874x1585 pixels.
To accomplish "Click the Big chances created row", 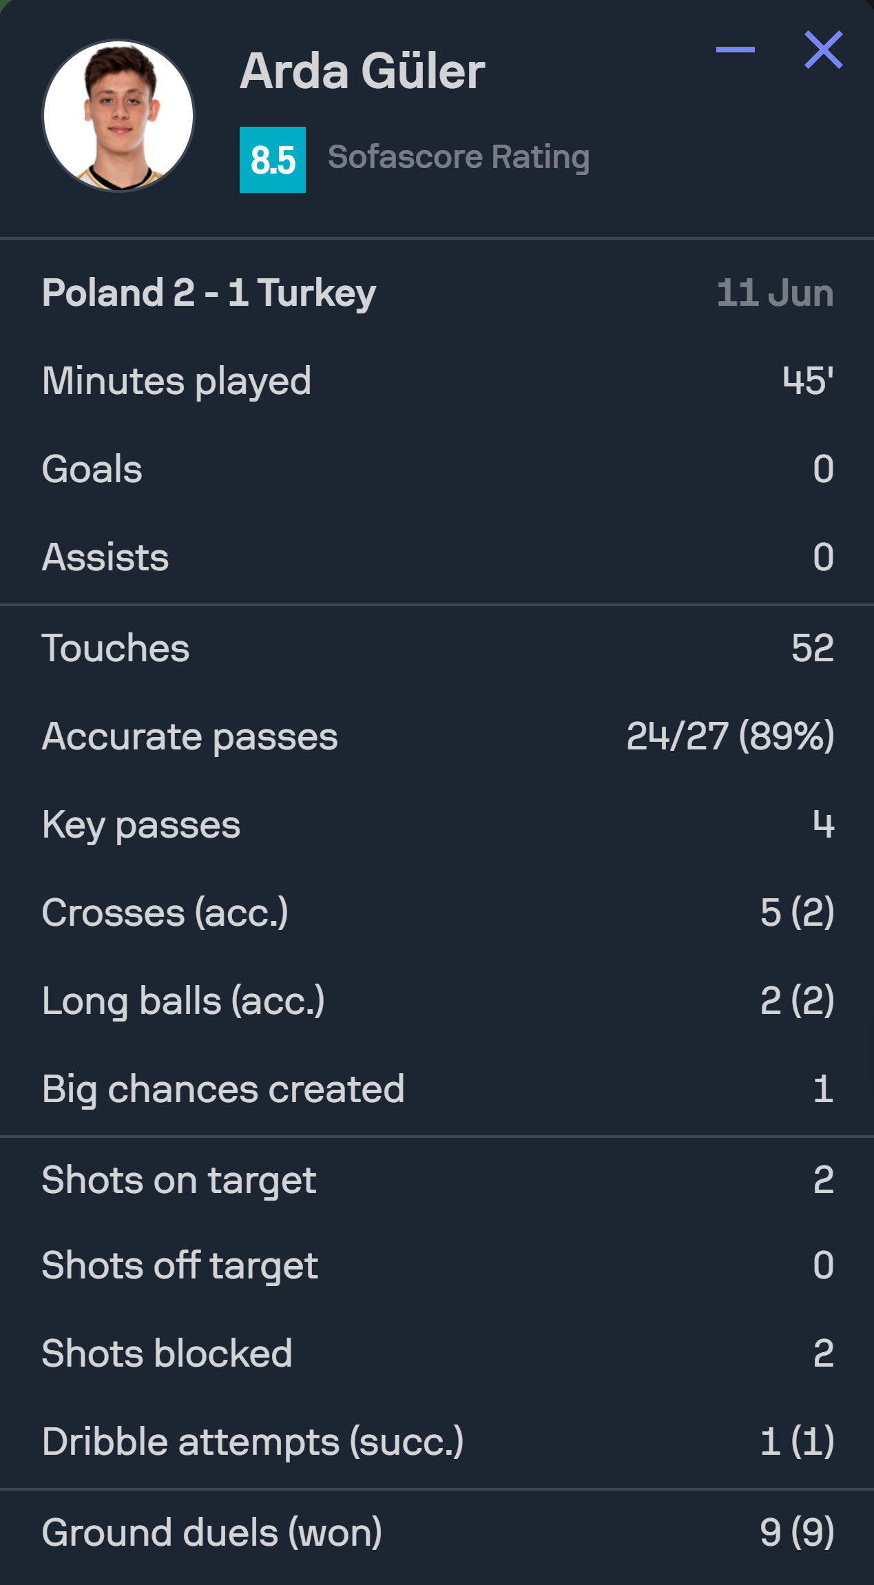I will [x=437, y=1089].
